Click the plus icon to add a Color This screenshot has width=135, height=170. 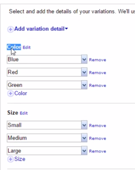click(10, 94)
